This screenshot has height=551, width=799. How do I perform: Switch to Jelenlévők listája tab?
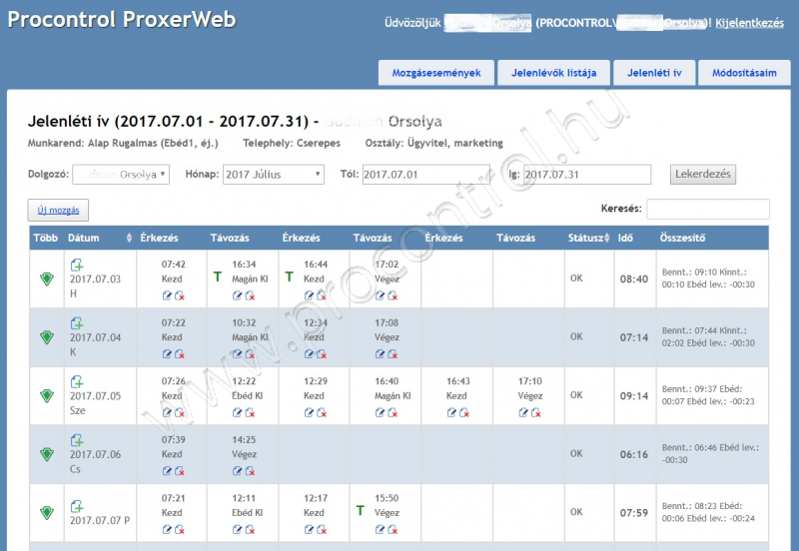click(554, 73)
